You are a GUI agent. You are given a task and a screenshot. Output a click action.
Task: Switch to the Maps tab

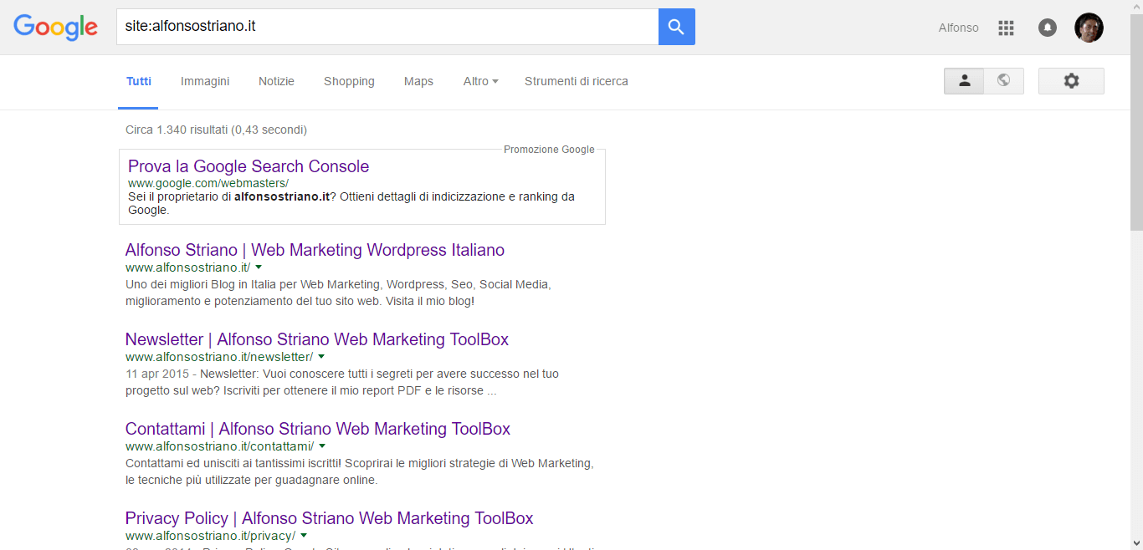click(418, 81)
